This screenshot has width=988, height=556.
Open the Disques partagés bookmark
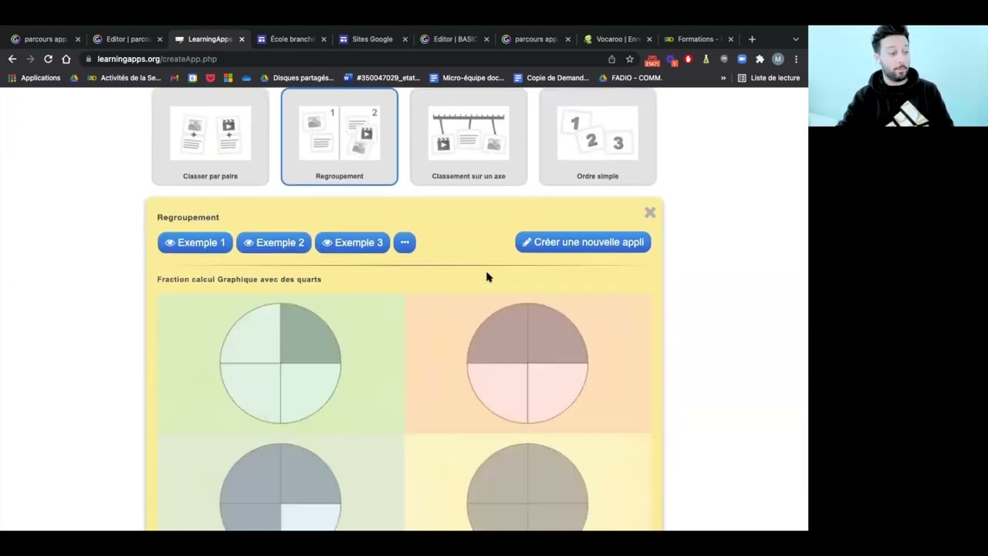[297, 77]
